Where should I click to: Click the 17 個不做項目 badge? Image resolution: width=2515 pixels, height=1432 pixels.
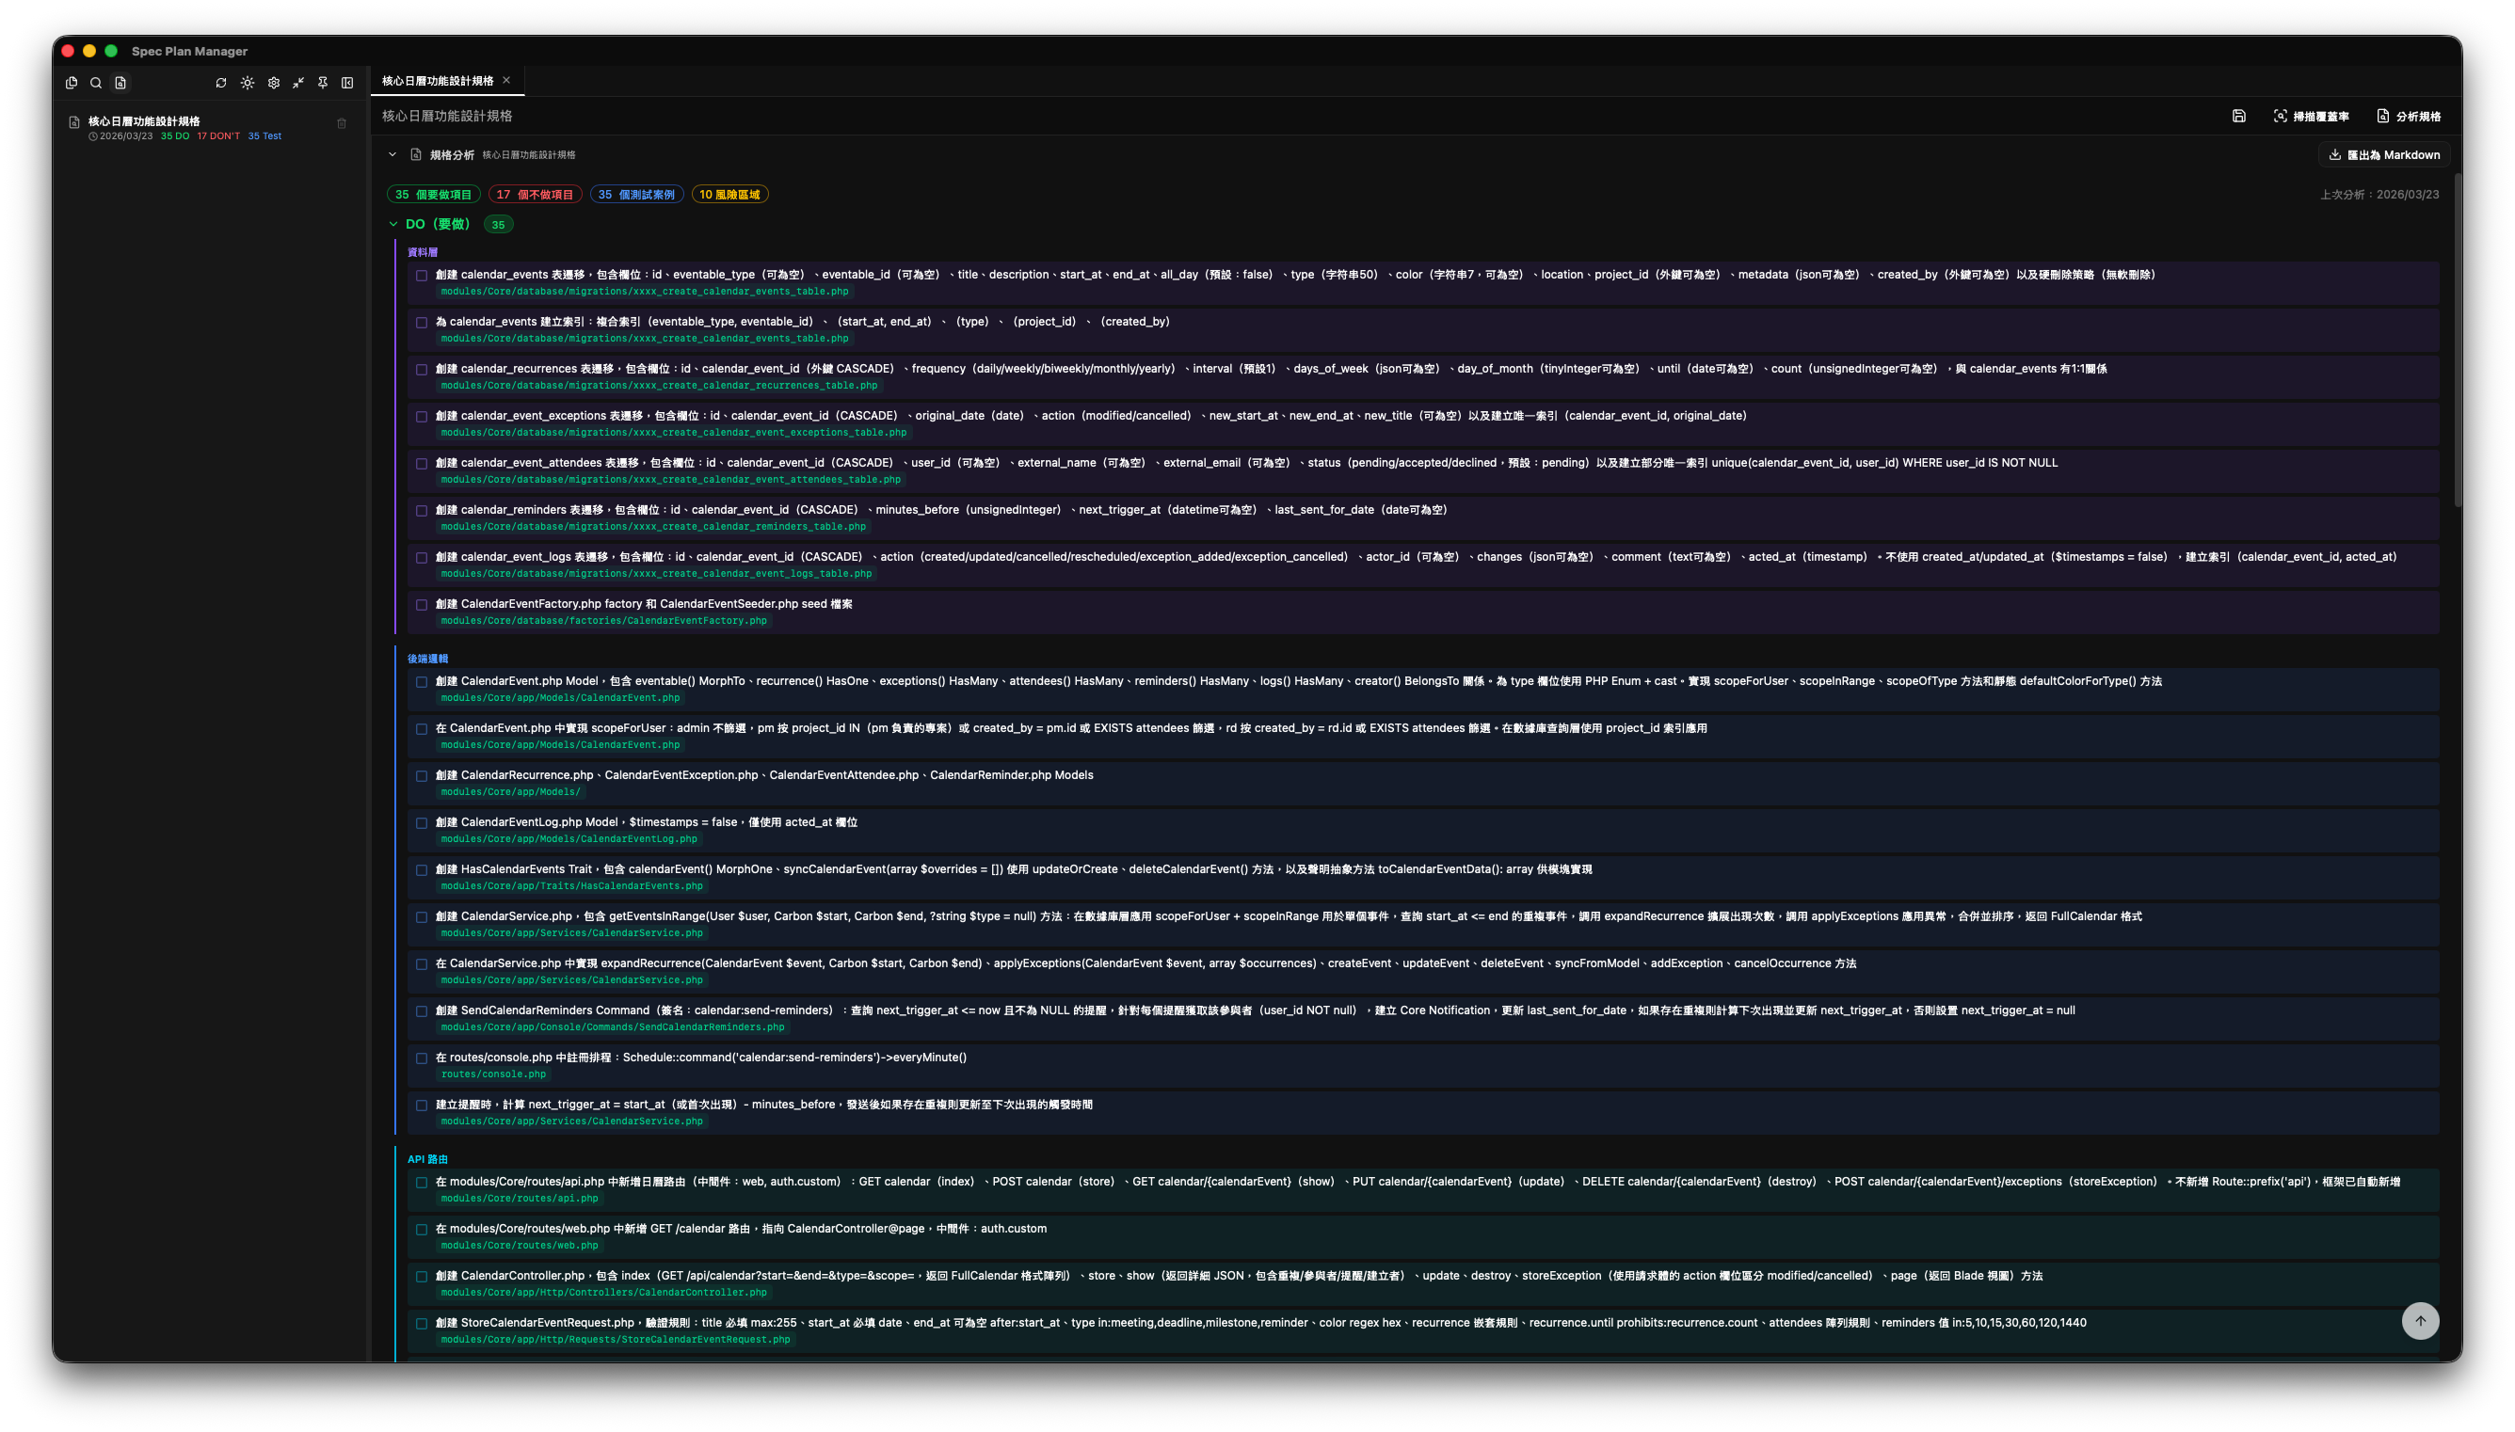[535, 195]
